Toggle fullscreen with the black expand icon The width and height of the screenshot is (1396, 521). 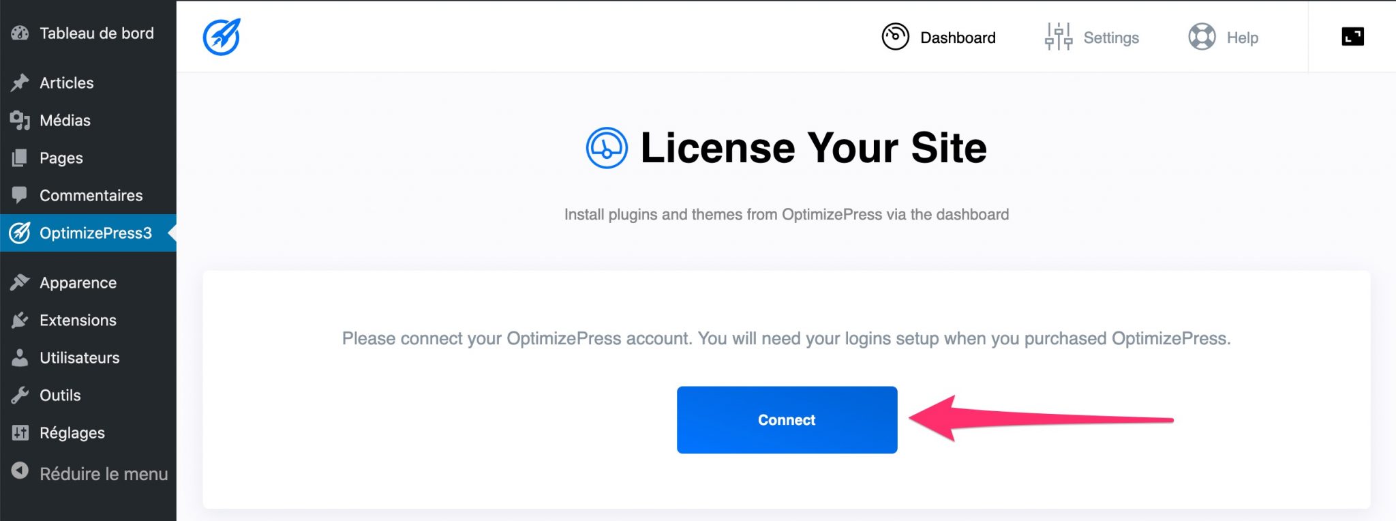pyautogui.click(x=1352, y=36)
